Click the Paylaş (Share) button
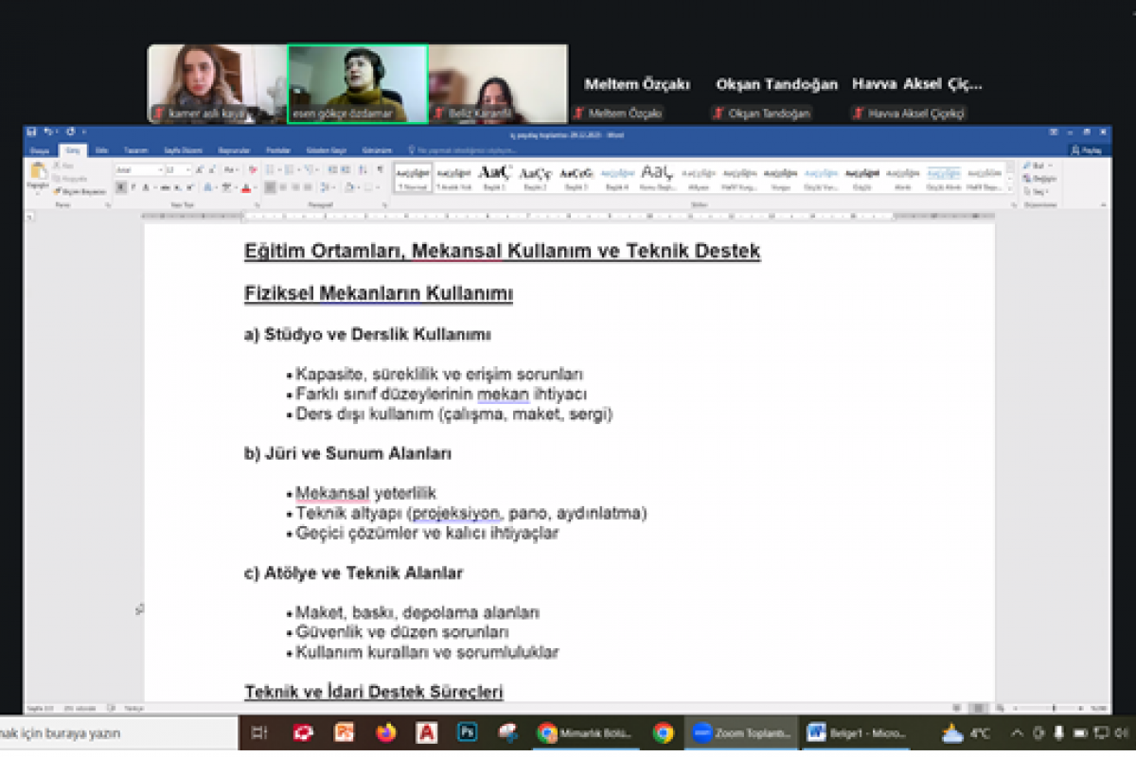 [x=1089, y=150]
